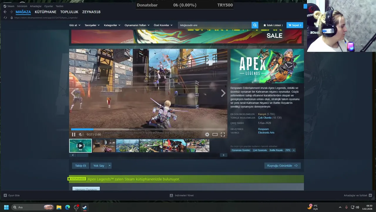The width and height of the screenshot is (376, 212).
Task: Add a tag with the plus button
Action: (x=293, y=150)
